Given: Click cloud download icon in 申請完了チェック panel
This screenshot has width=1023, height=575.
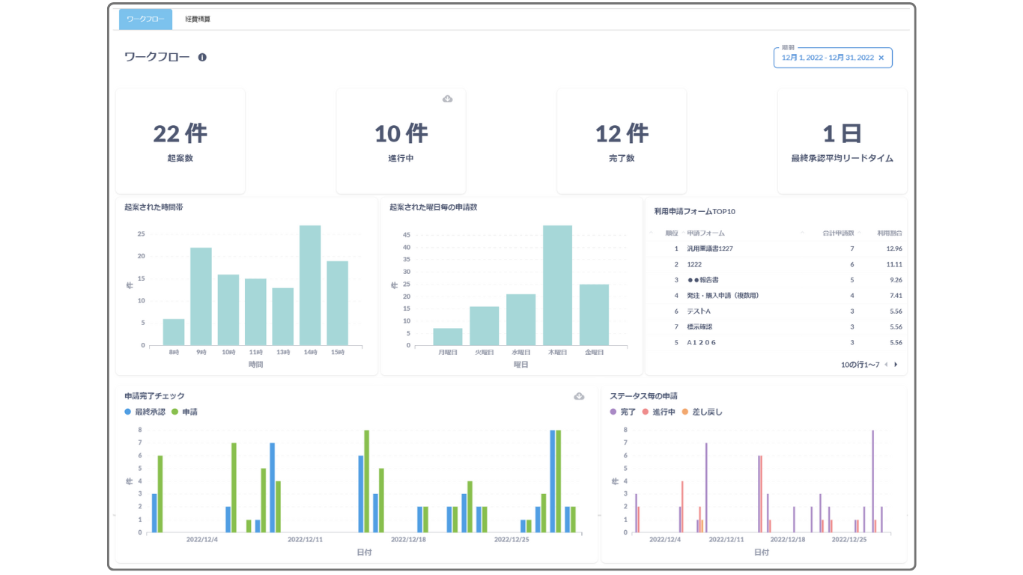Looking at the screenshot, I should (579, 396).
